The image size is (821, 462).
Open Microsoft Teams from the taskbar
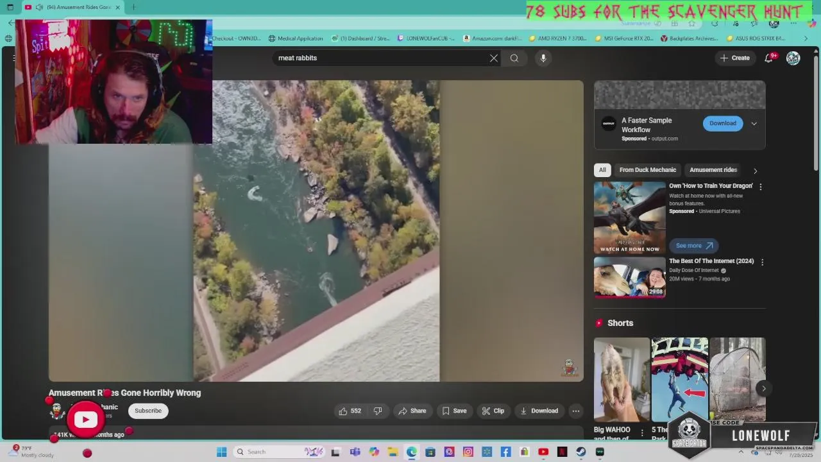[x=355, y=452]
